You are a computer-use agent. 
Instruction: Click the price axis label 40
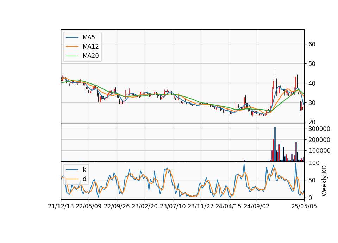pyautogui.click(x=312, y=83)
